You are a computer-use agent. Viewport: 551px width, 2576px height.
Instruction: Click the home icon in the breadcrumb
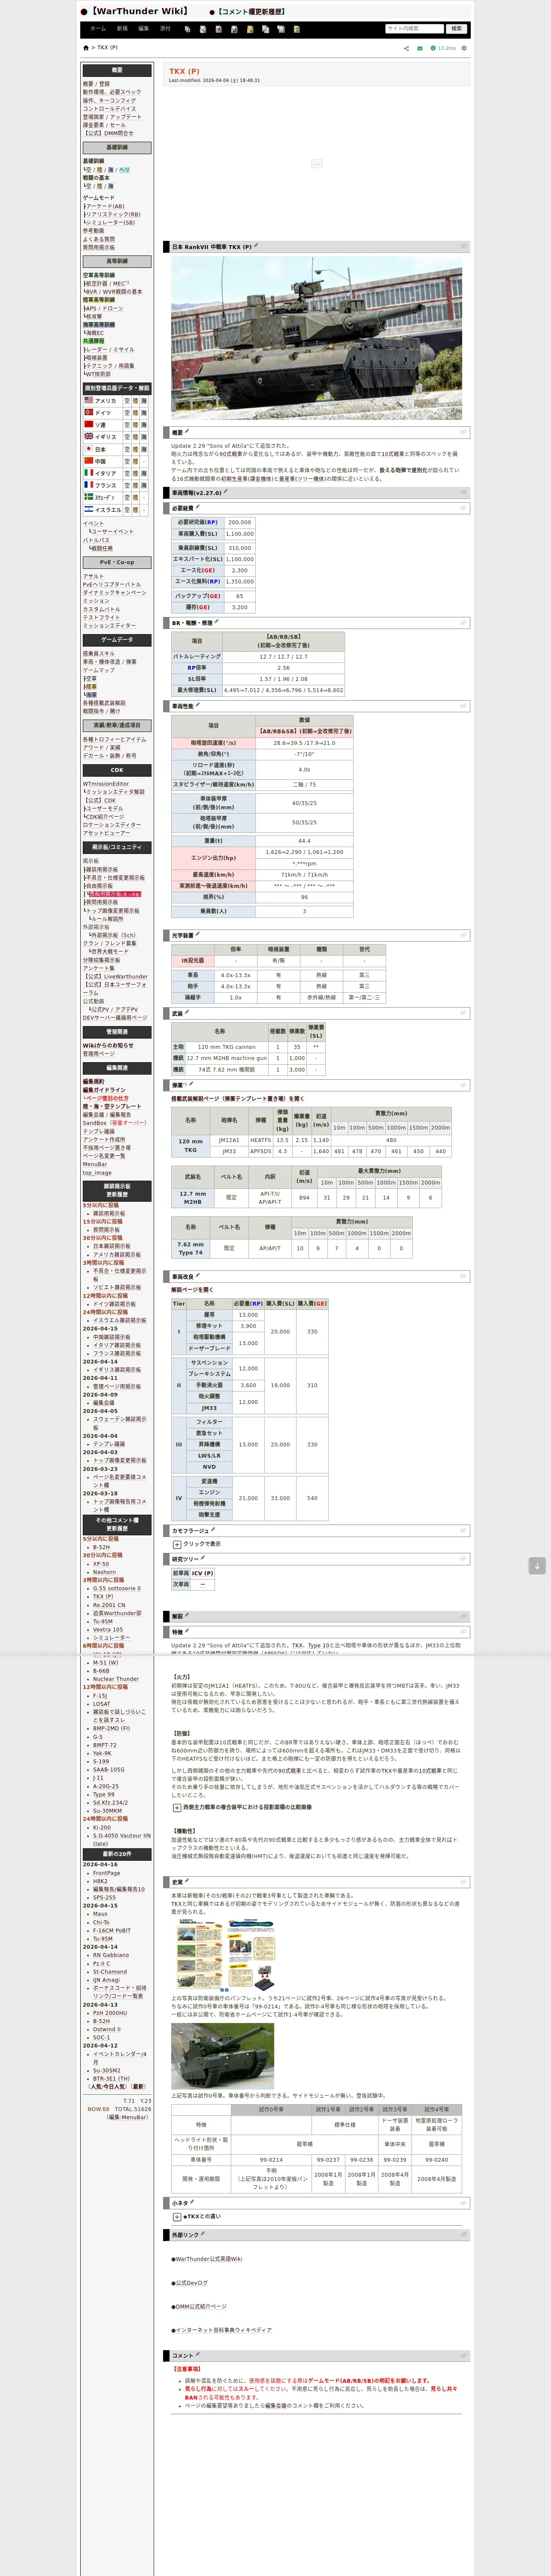click(86, 48)
